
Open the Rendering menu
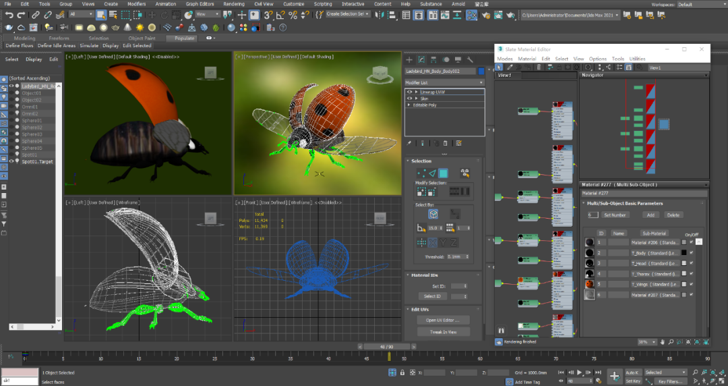pyautogui.click(x=233, y=4)
